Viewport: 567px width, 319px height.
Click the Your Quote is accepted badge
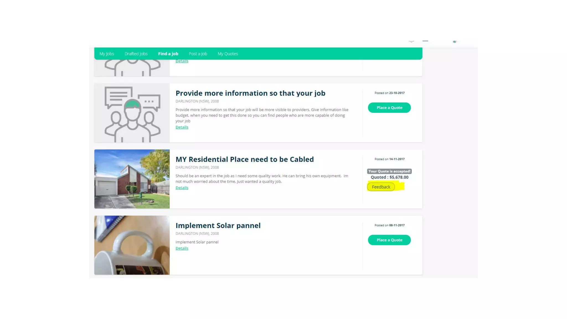pyautogui.click(x=389, y=171)
